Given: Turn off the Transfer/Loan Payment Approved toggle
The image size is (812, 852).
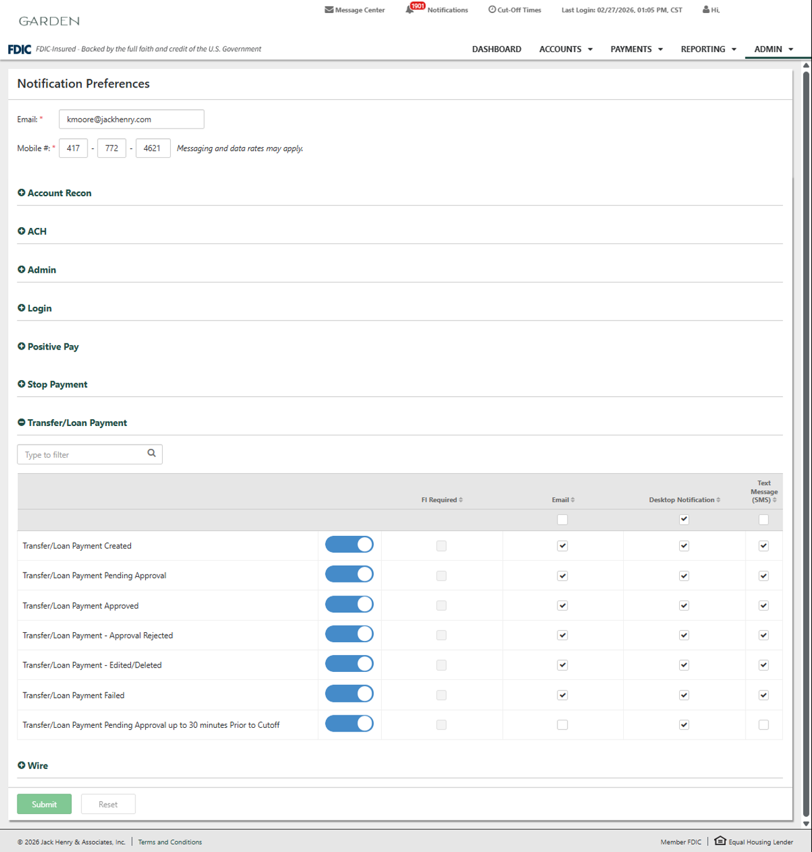Looking at the screenshot, I should [350, 604].
